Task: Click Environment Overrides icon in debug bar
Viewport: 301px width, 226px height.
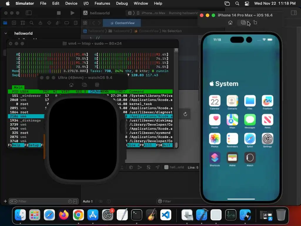Action: pyautogui.click(x=148, y=167)
